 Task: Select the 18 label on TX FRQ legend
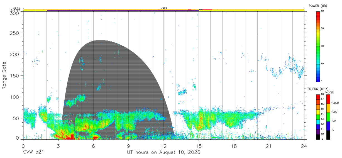(x=322, y=94)
